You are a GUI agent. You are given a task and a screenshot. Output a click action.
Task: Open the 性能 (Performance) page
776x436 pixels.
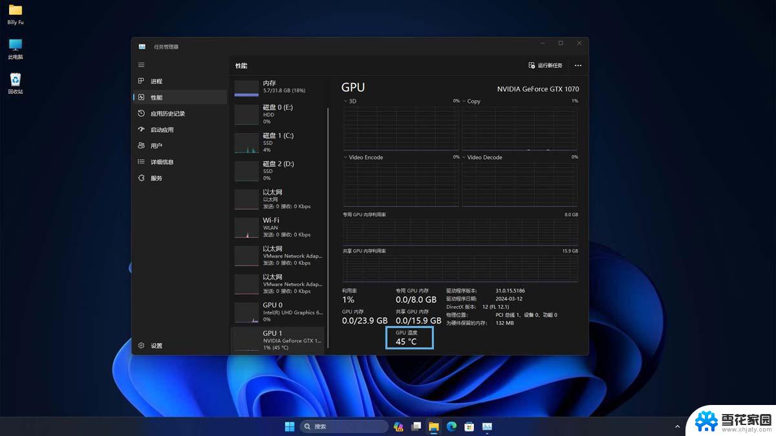pos(180,98)
